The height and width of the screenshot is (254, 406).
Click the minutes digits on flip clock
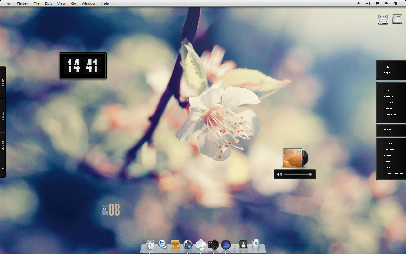[92, 66]
